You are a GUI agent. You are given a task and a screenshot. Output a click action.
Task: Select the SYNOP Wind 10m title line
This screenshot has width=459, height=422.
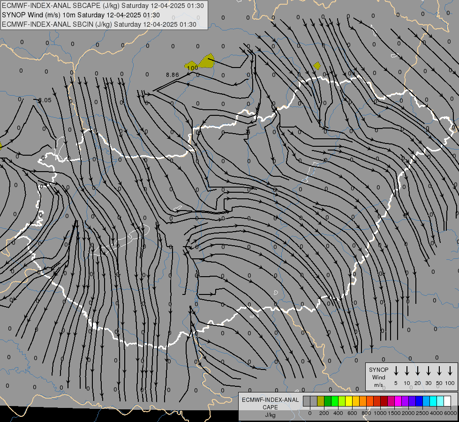[x=81, y=15]
